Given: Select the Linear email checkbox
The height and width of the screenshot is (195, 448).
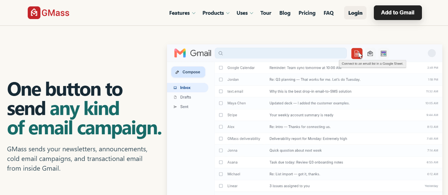Looking at the screenshot, I should 221,186.
